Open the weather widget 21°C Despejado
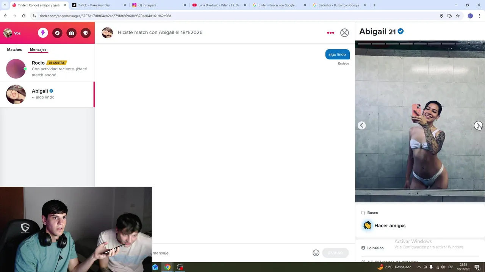 tap(394, 267)
